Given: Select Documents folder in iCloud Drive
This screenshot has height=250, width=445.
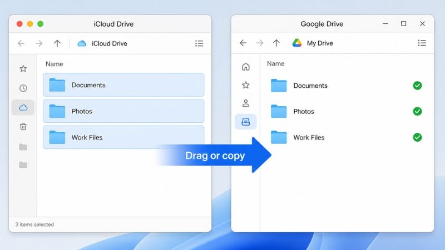Looking at the screenshot, I should click(x=123, y=85).
